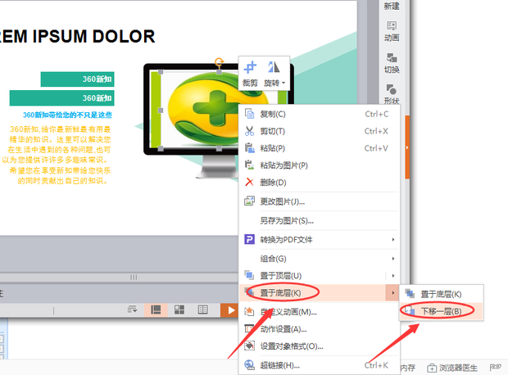508x375 pixels.
Task: Select the lower 360新知 green bar
Action: [62, 97]
